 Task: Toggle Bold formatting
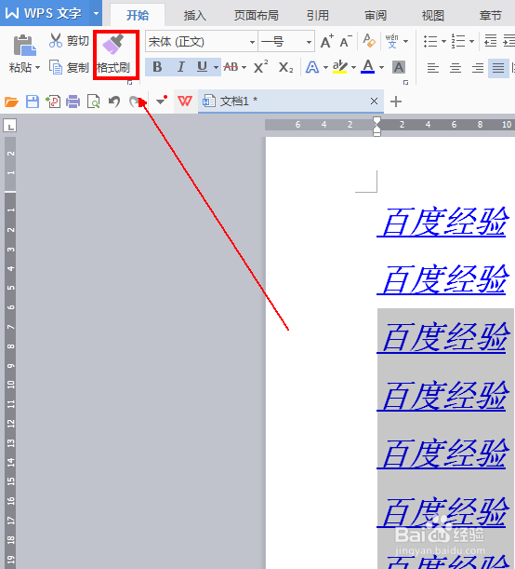click(157, 67)
